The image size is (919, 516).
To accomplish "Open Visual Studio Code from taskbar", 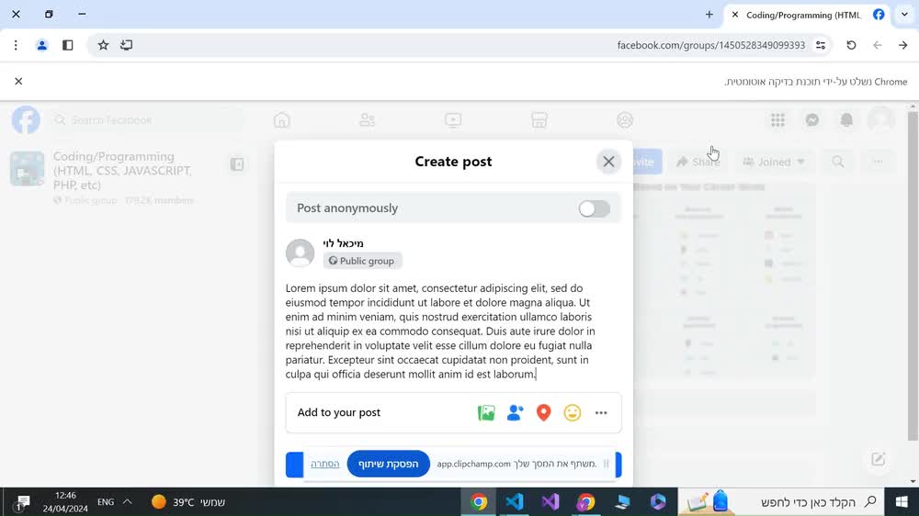I will [x=514, y=502].
